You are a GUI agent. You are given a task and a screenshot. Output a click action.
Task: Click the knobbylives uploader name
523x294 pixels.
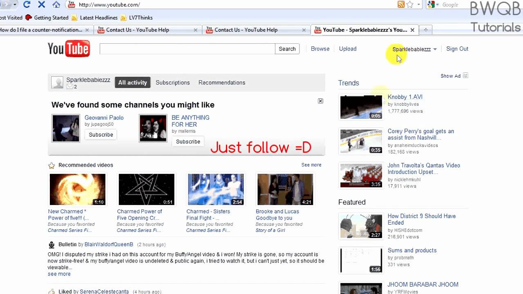(x=406, y=105)
